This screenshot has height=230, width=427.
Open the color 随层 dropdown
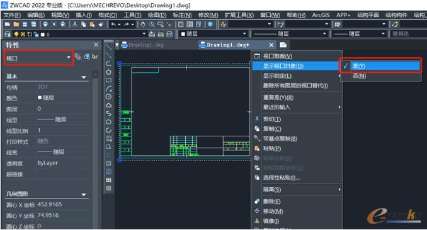point(213,34)
